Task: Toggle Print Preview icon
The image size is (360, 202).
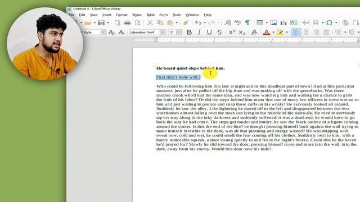Action: point(137,22)
